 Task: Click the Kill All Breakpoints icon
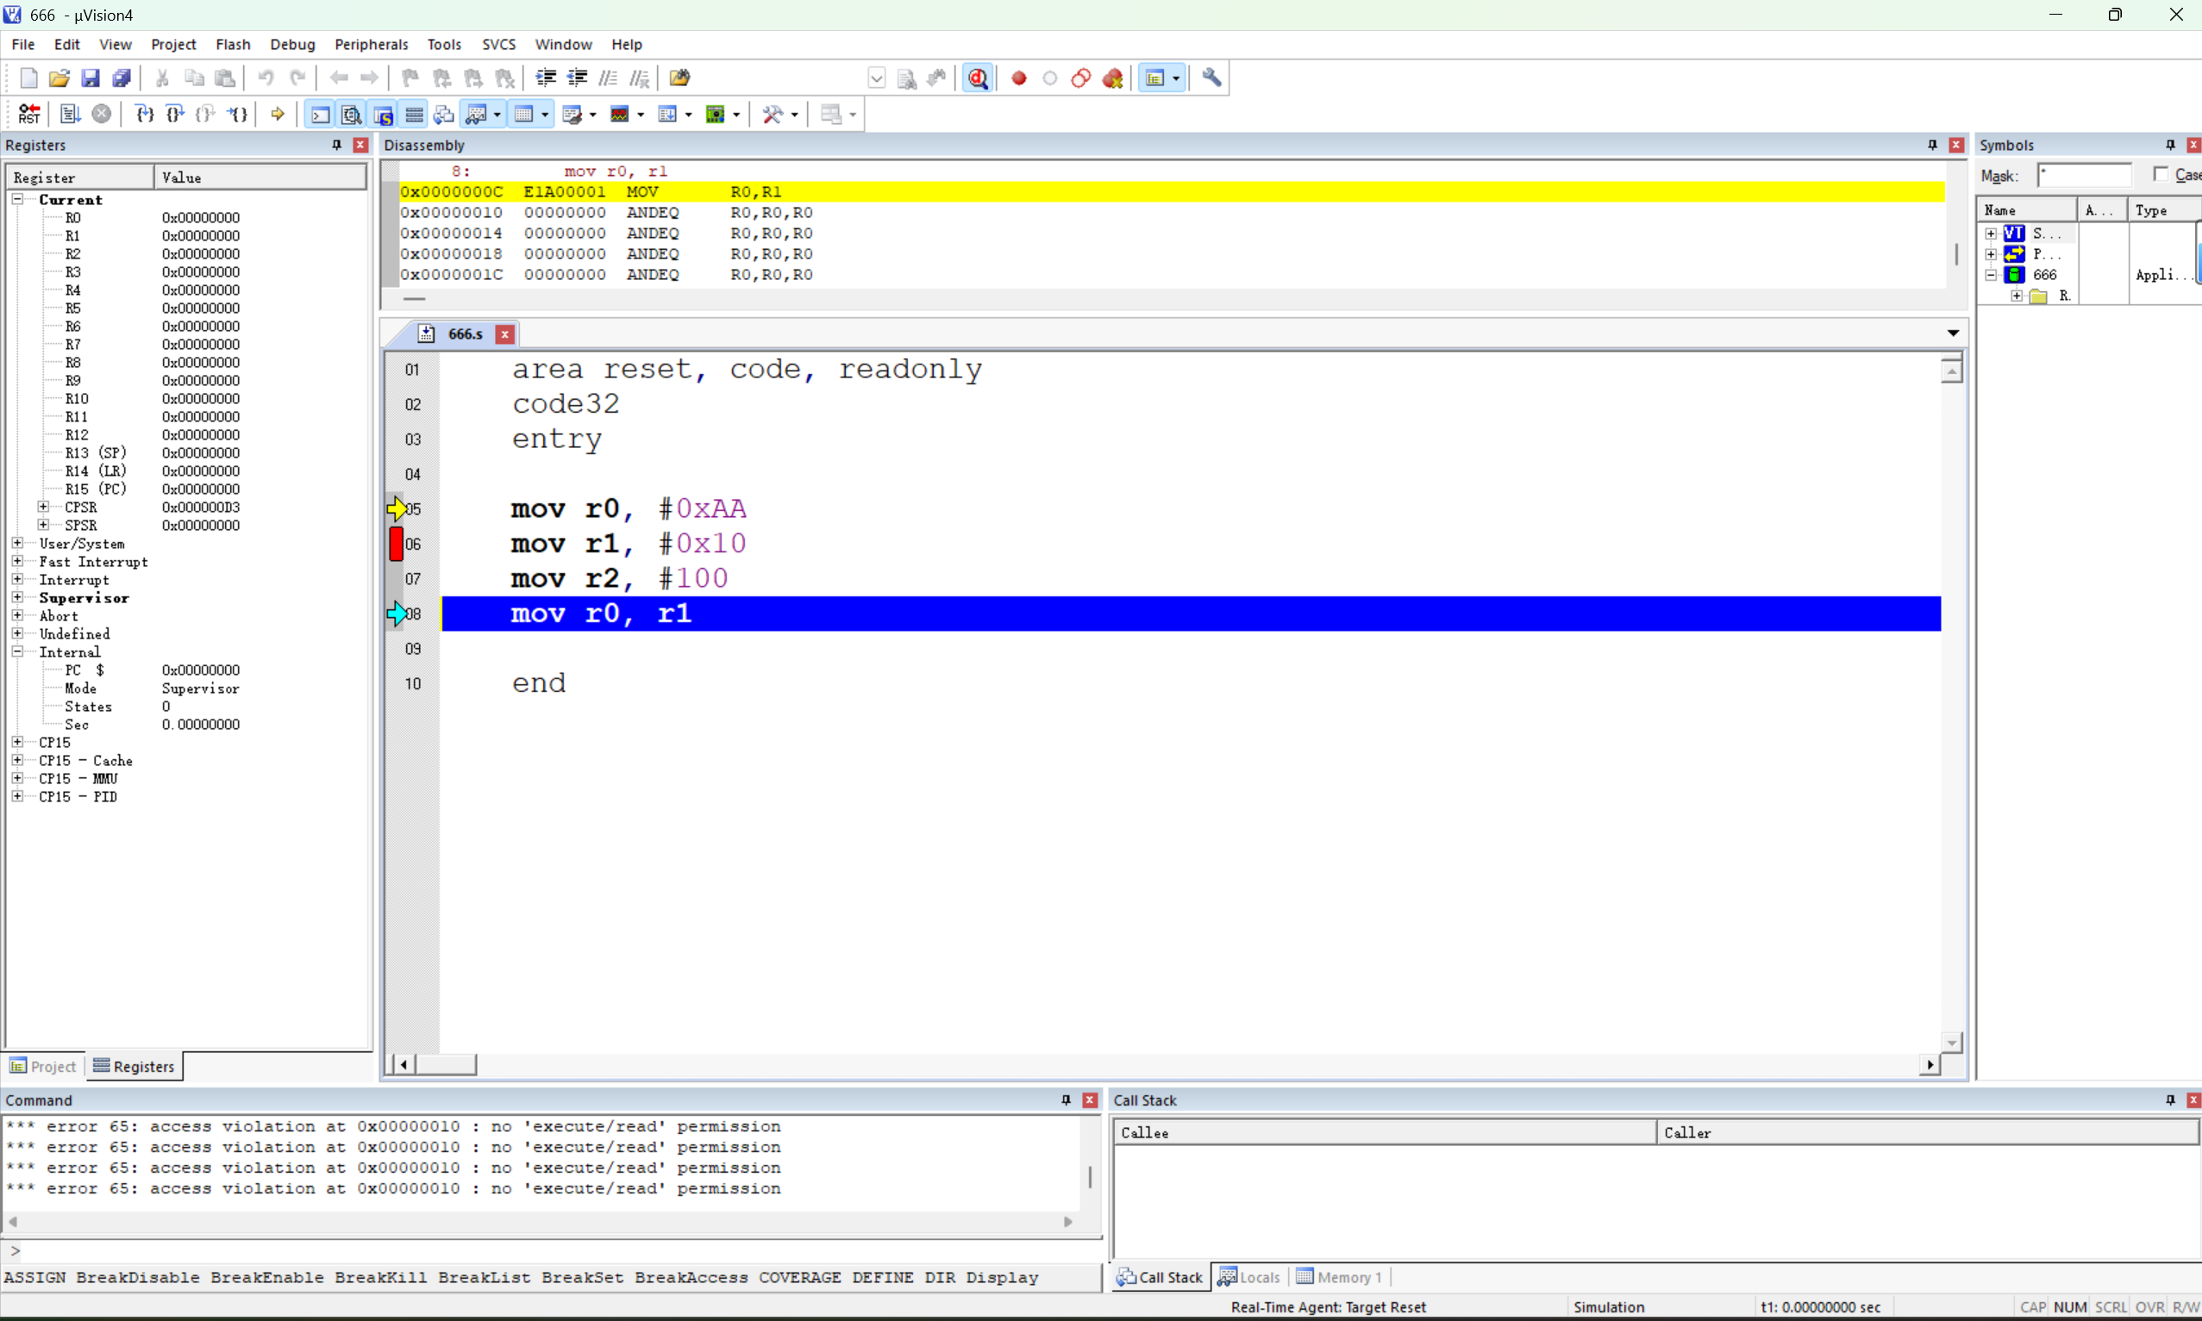pyautogui.click(x=1112, y=78)
